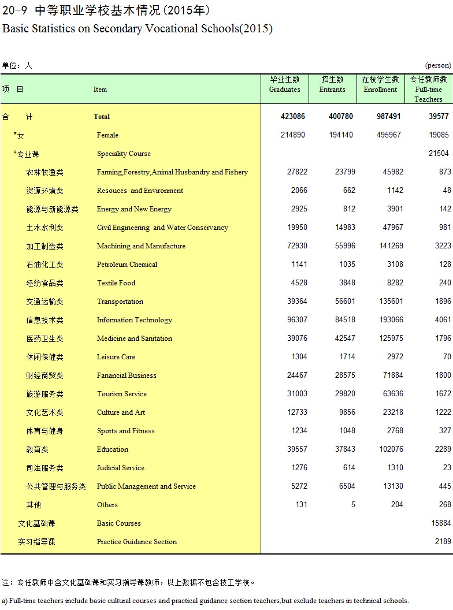Select Financial Business enrollment 71884
The image size is (453, 610).
pyautogui.click(x=393, y=375)
